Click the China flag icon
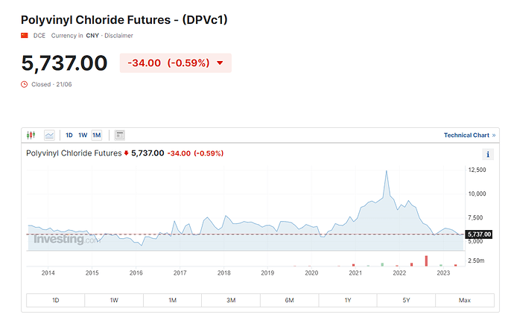Viewport: 514px width, 326px height. click(24, 36)
